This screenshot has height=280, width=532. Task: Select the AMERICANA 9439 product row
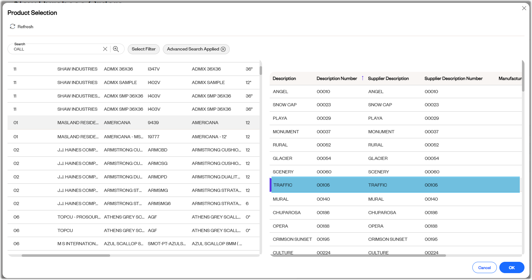click(x=133, y=123)
